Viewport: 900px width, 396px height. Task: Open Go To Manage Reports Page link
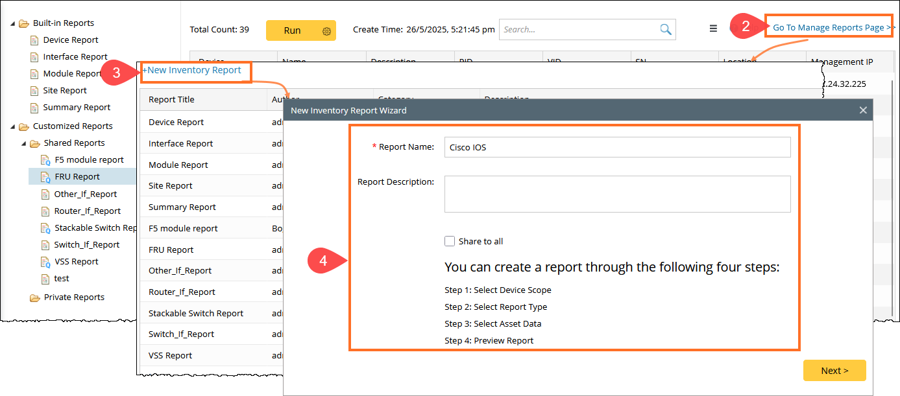tap(831, 27)
